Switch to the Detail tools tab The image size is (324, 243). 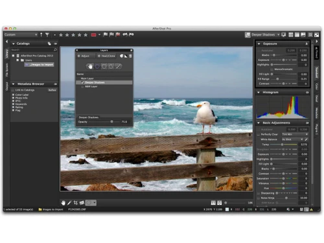316,98
